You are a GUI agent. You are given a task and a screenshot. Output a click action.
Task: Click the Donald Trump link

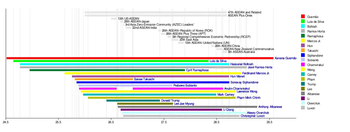tap(170, 100)
